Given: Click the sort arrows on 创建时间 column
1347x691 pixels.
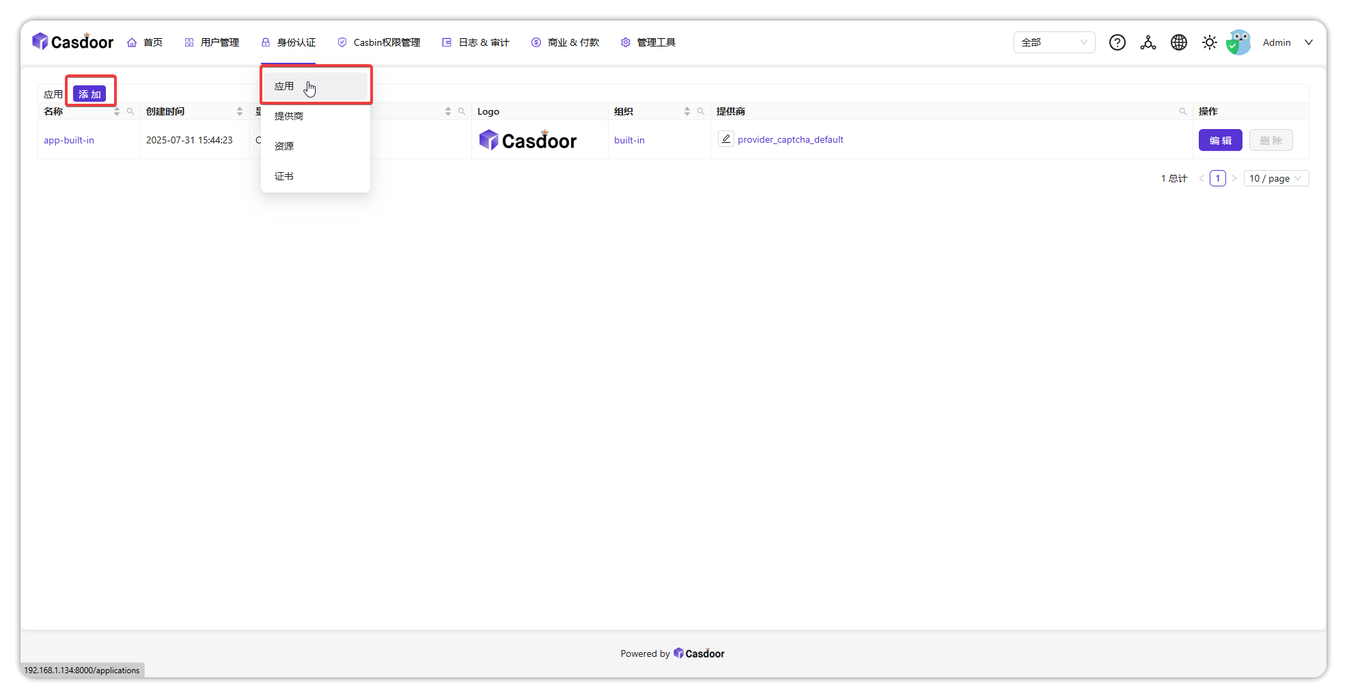Looking at the screenshot, I should point(239,111).
